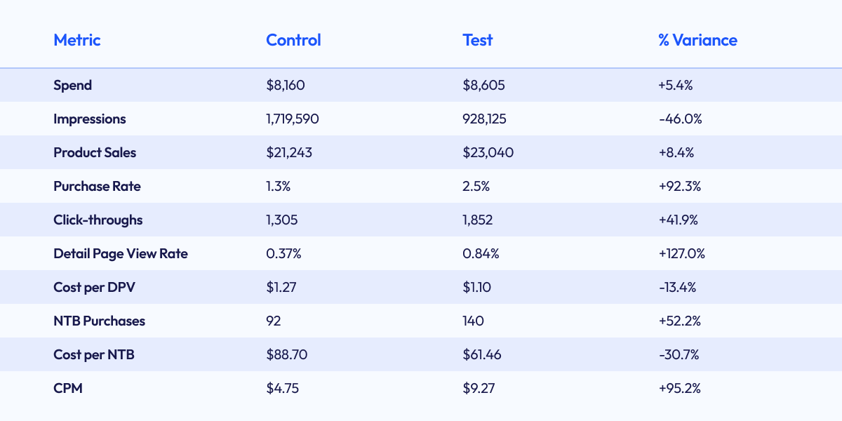
Task: Select the +95.2% CPM variance value
Action: 679,388
